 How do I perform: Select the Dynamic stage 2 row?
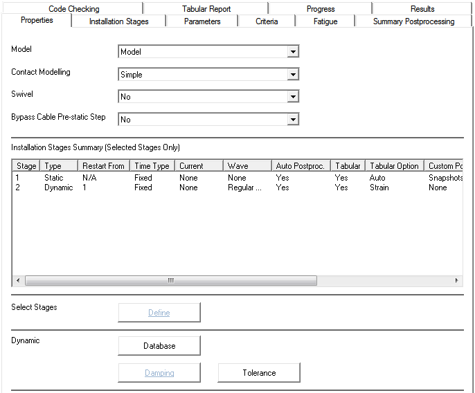pyautogui.click(x=58, y=188)
